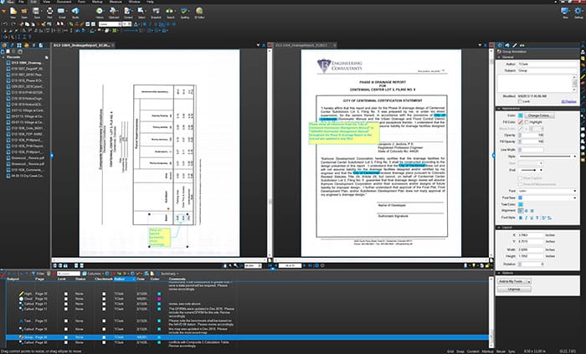Open the Markup menu
Screen dimensions: 586x354
pyautogui.click(x=97, y=2)
